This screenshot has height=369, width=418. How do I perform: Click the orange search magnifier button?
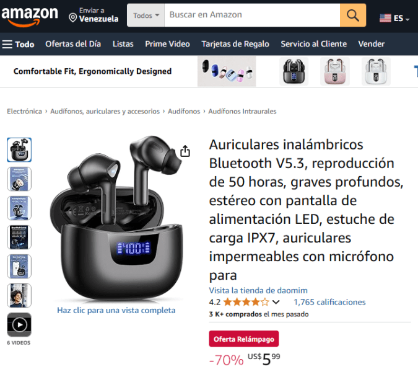tap(353, 16)
